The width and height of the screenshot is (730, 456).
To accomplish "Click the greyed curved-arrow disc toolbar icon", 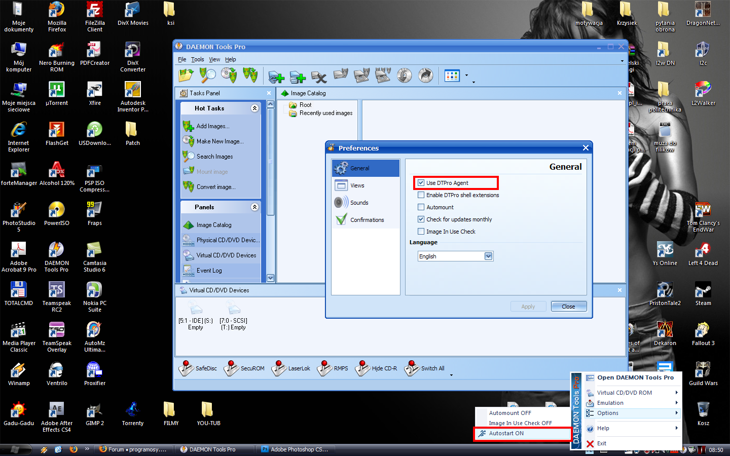I will (x=426, y=75).
